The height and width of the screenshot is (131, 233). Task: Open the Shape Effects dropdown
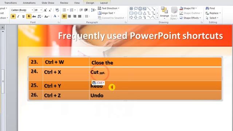point(190,18)
